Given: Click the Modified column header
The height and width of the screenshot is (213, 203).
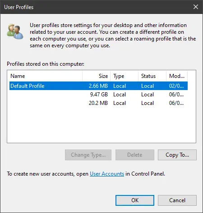Looking at the screenshot, I should point(177,76).
